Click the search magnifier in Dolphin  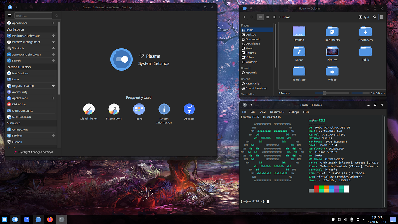[374, 17]
